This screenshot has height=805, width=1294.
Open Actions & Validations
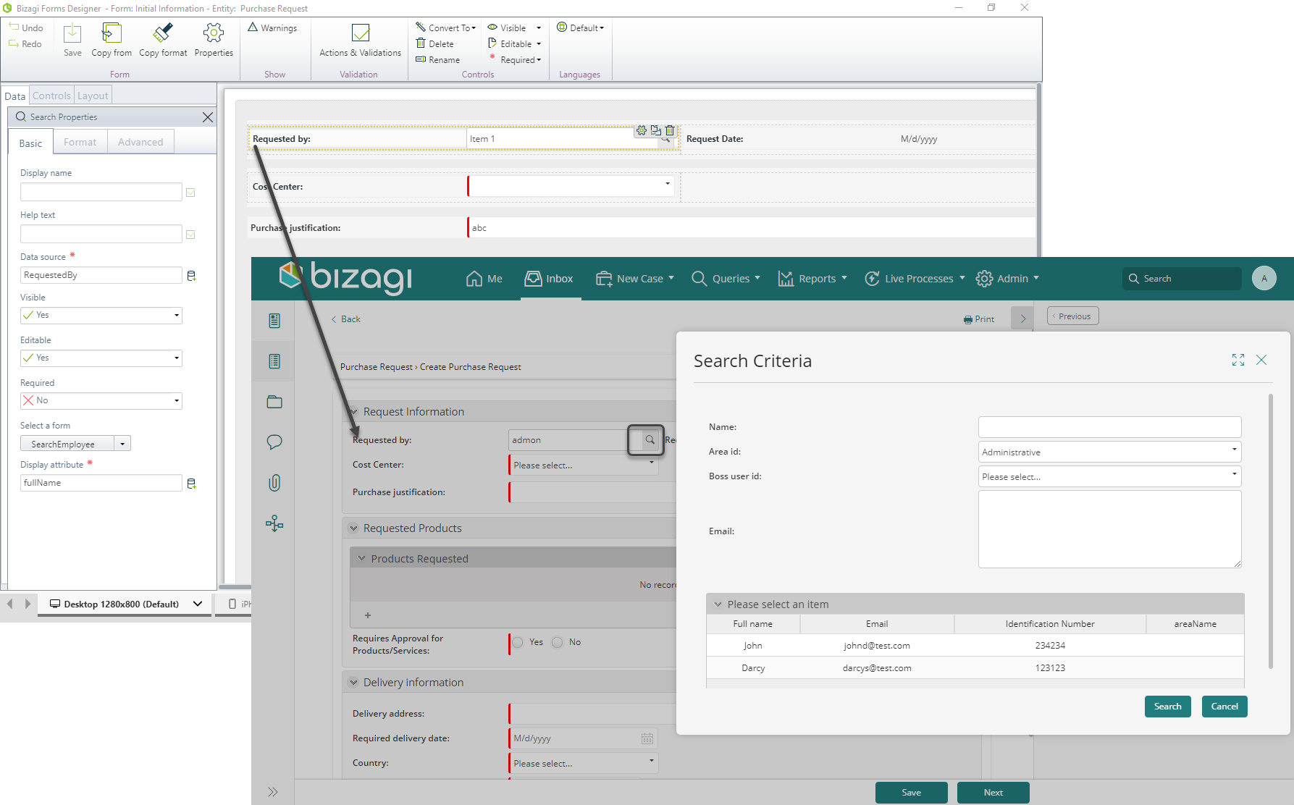pyautogui.click(x=360, y=40)
